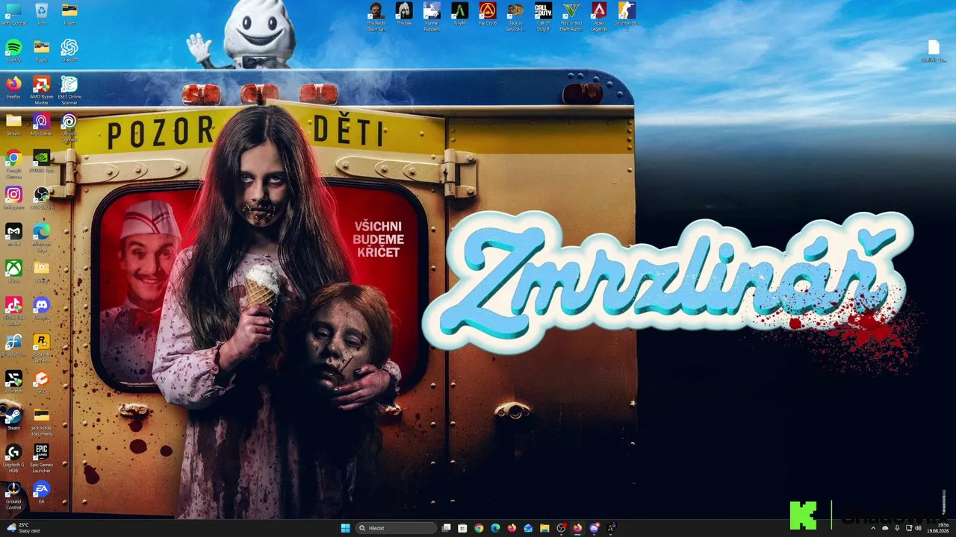Click the Hledat taskbar search field
The height and width of the screenshot is (537, 956).
click(x=395, y=528)
